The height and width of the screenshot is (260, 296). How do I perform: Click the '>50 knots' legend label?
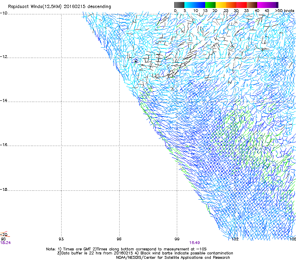[284, 11]
